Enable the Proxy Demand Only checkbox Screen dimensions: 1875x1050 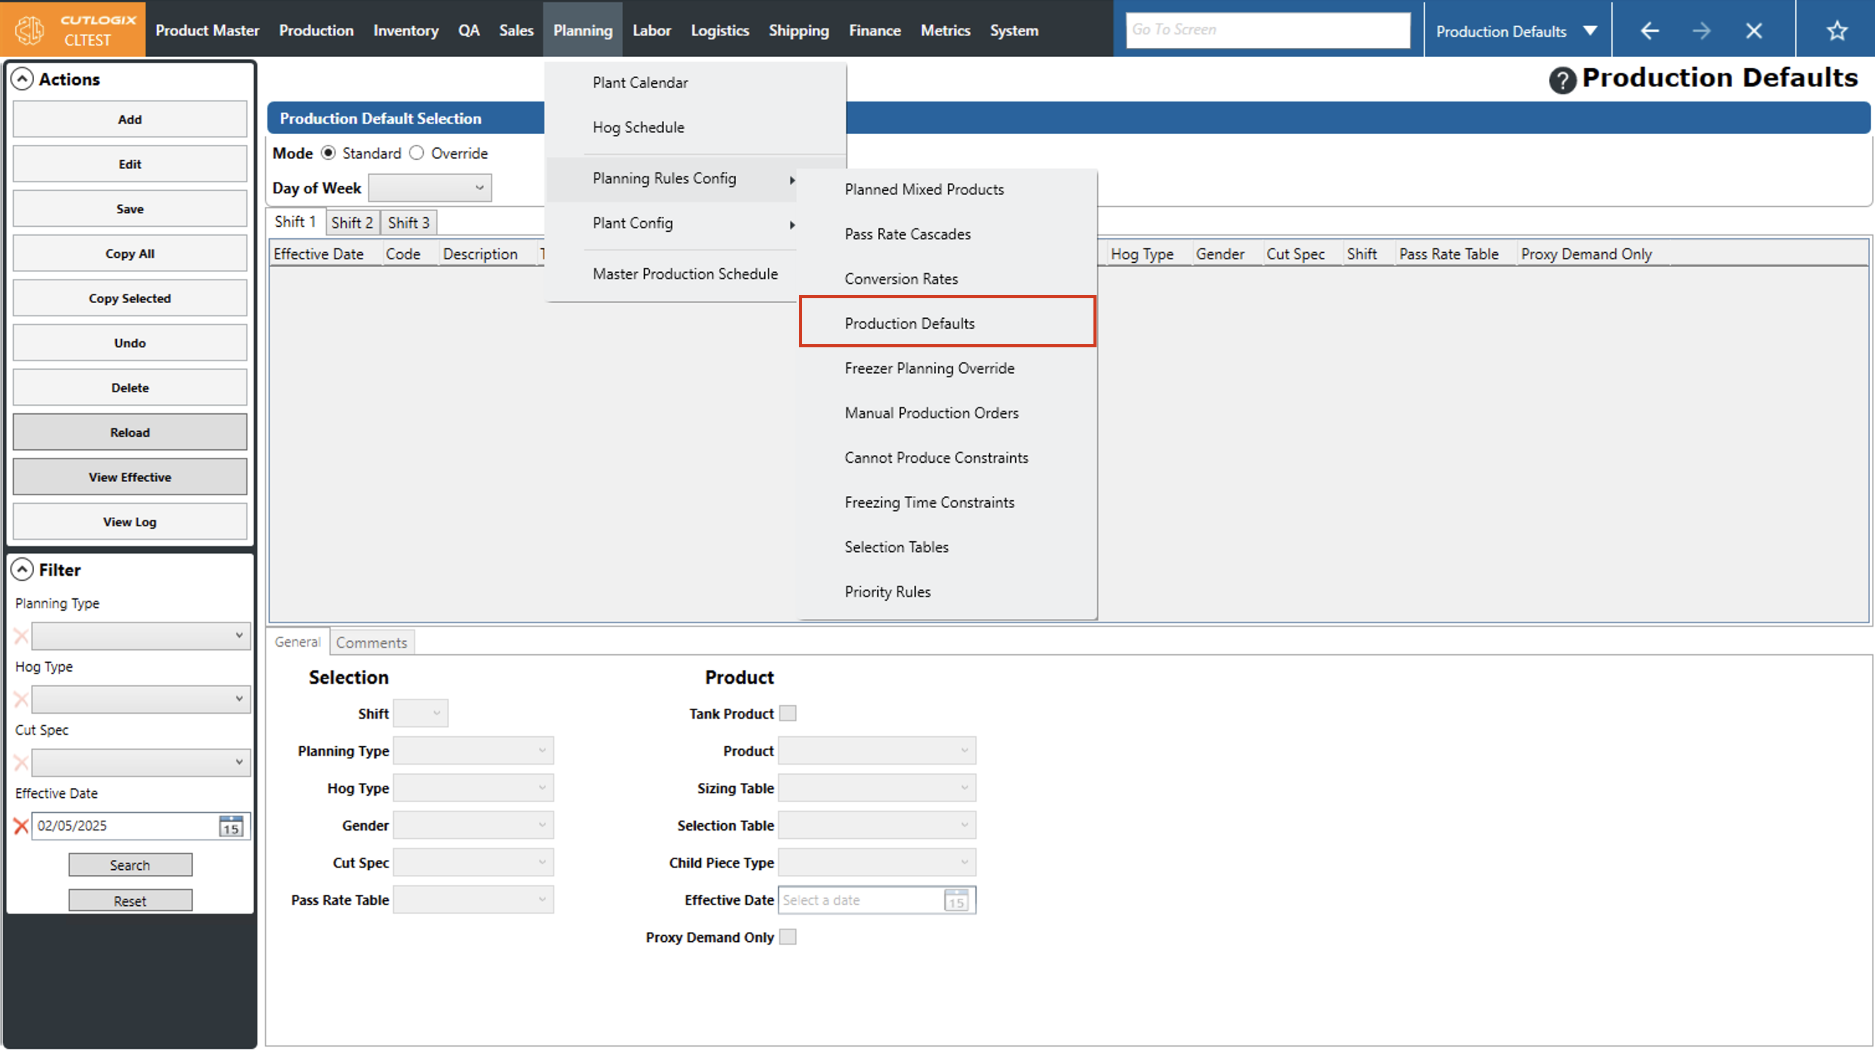click(788, 937)
